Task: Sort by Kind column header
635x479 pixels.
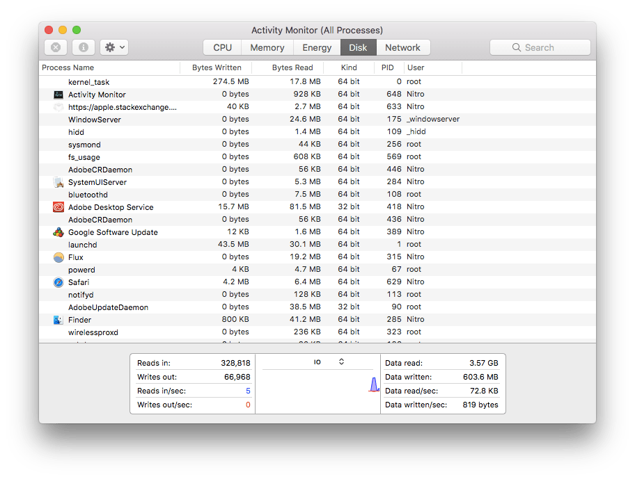Action: [349, 67]
